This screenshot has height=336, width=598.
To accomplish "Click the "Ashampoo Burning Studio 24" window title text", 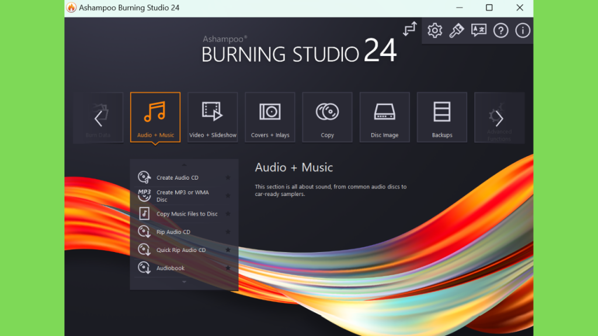I will point(129,8).
